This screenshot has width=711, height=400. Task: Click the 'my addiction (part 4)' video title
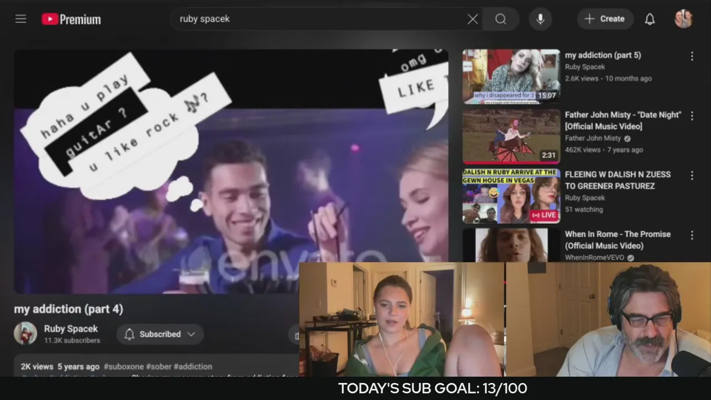click(x=68, y=309)
